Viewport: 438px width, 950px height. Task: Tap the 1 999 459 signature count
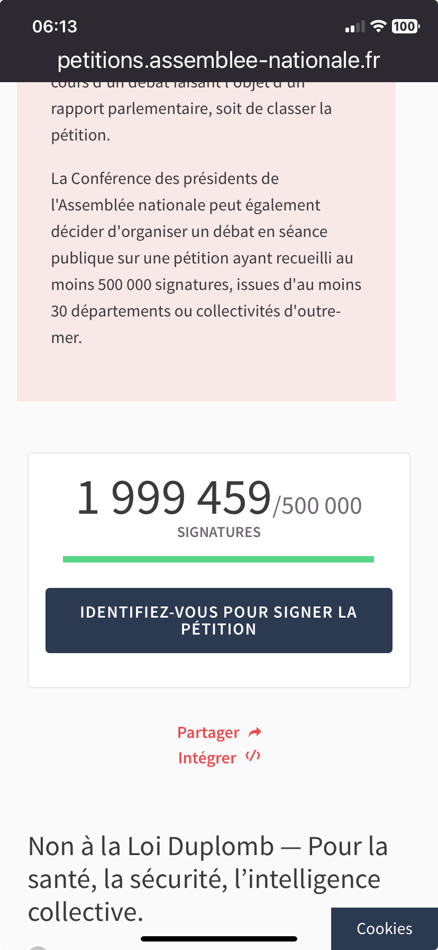174,497
